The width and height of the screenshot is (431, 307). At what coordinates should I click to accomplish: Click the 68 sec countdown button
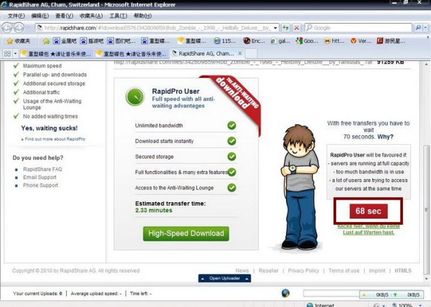pyautogui.click(x=369, y=211)
